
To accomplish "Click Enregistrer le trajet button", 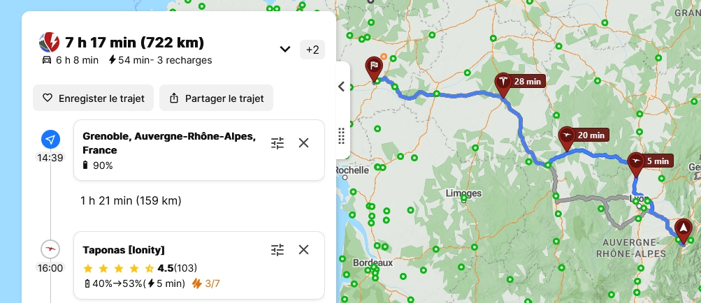I will coord(93,98).
